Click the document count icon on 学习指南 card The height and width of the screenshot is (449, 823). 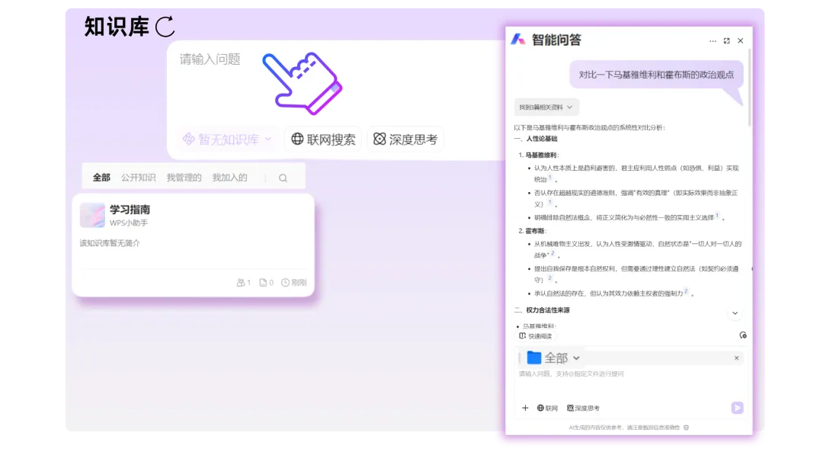[x=263, y=283]
